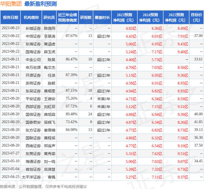Click the 近三年业绩预测准确度 column header

pos(67,18)
